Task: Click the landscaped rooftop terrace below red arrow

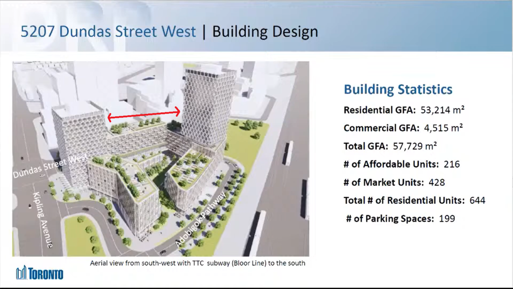Action: [x=136, y=127]
